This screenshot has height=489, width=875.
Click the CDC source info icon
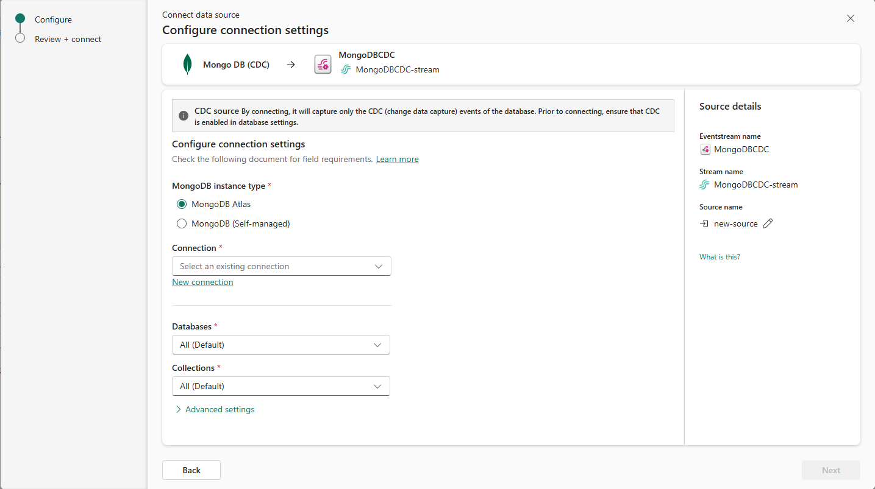(184, 116)
